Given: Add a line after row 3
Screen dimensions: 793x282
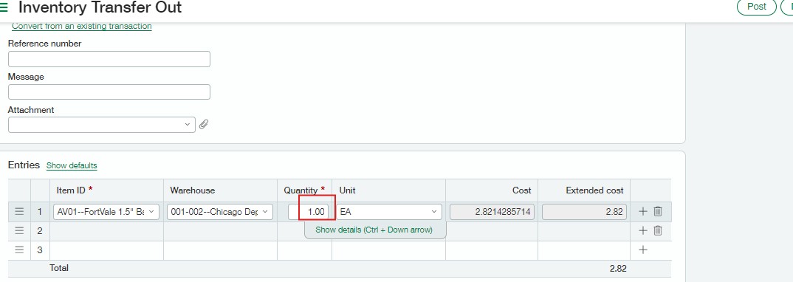Looking at the screenshot, I should (643, 250).
